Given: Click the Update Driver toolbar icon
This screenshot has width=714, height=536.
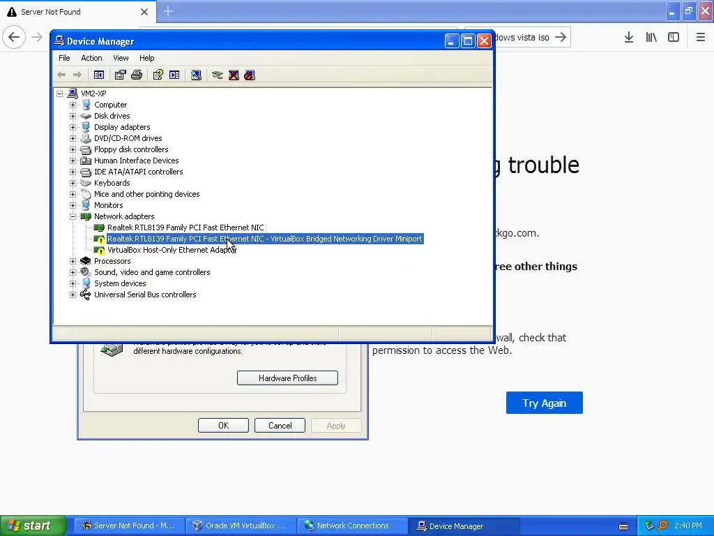Looking at the screenshot, I should point(218,75).
